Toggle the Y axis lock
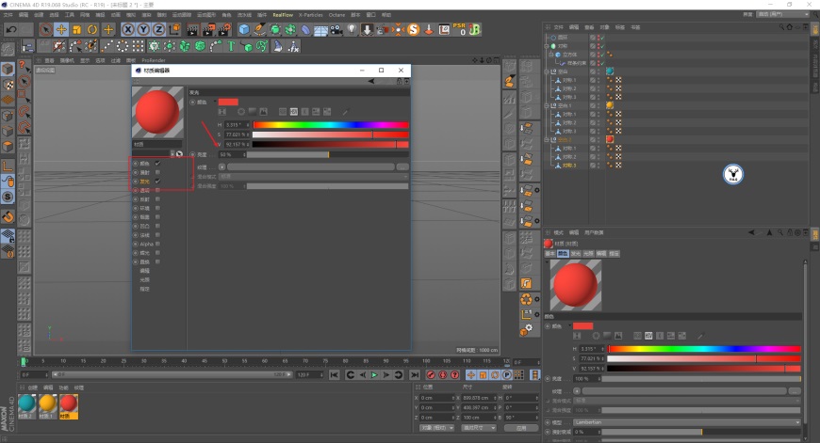This screenshot has width=820, height=443. (142, 30)
